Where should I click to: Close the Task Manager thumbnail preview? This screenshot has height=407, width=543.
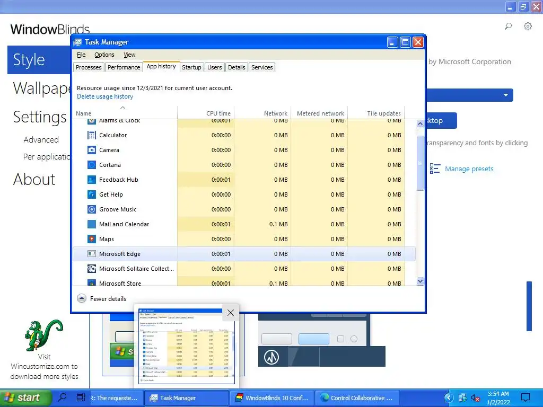click(x=231, y=313)
